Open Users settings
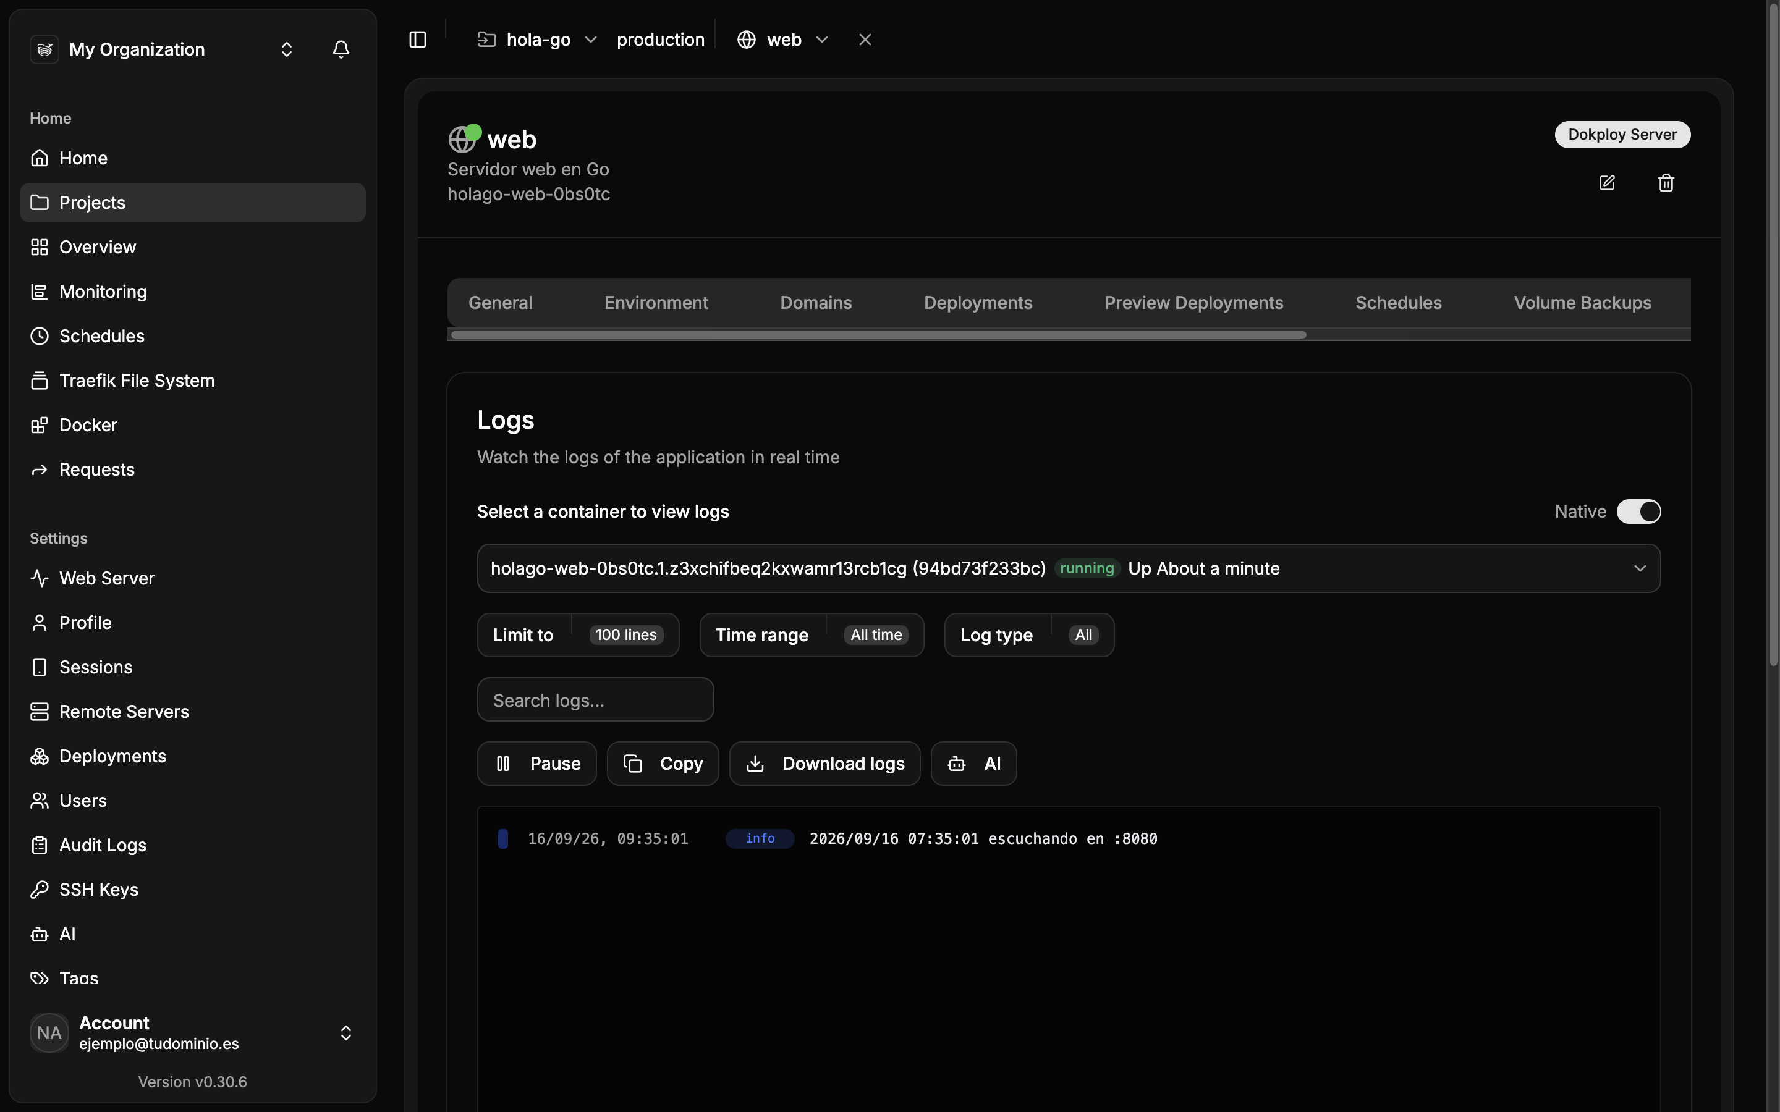This screenshot has height=1112, width=1780. [192, 801]
